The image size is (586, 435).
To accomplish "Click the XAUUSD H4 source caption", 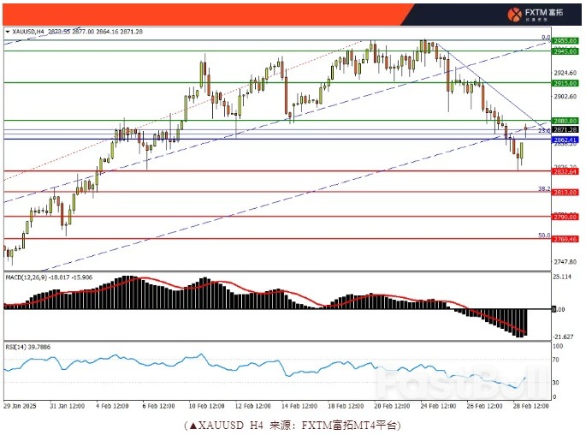I will pos(292,425).
